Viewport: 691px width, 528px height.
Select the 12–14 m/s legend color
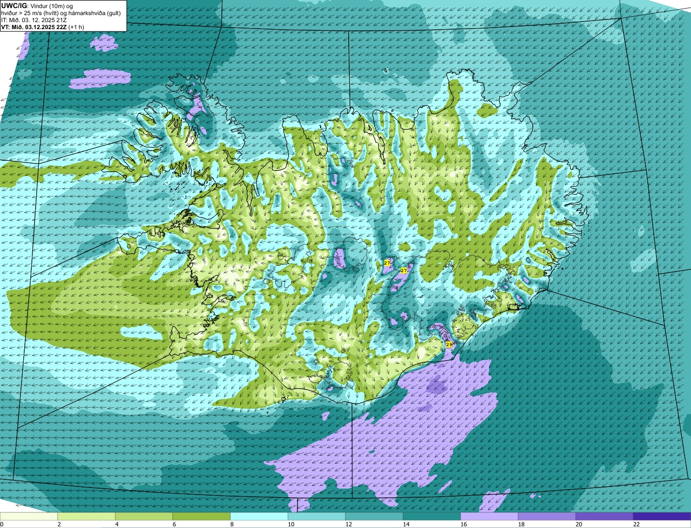pyautogui.click(x=374, y=516)
